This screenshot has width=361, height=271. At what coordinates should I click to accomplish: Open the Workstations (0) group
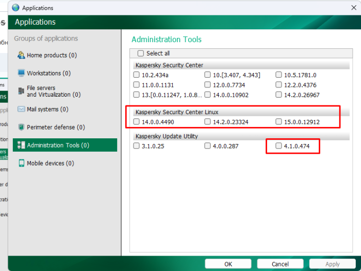[48, 73]
